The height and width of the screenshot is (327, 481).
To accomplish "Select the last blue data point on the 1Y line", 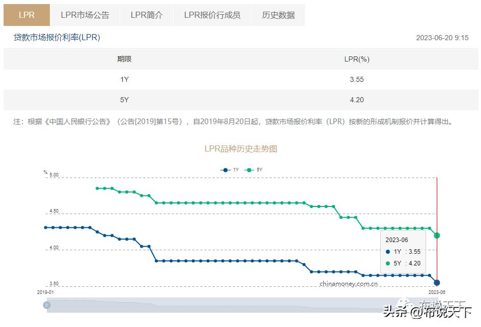I will coord(437,282).
